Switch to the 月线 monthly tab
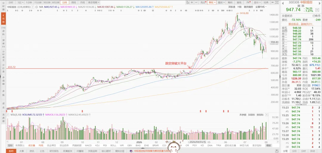The image size is (322, 153). click(x=82, y=2)
